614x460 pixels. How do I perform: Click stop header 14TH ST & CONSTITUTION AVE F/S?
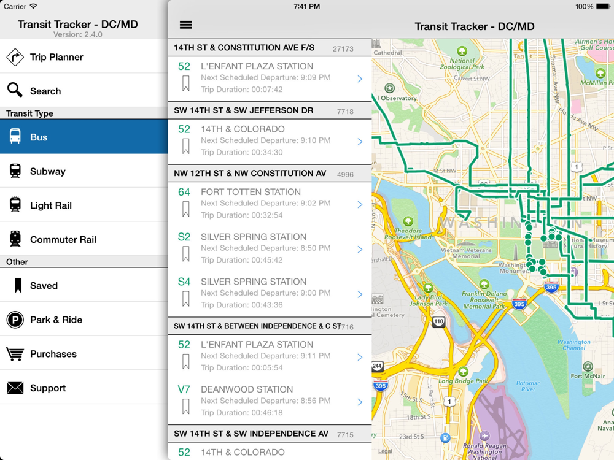(x=270, y=48)
